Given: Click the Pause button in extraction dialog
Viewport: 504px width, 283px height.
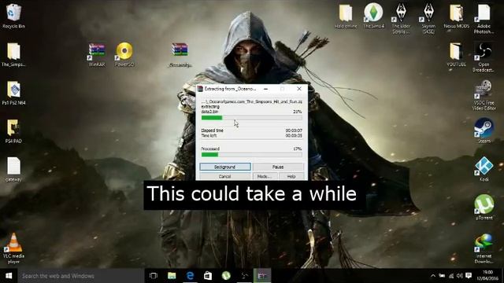Looking at the screenshot, I should pos(278,167).
